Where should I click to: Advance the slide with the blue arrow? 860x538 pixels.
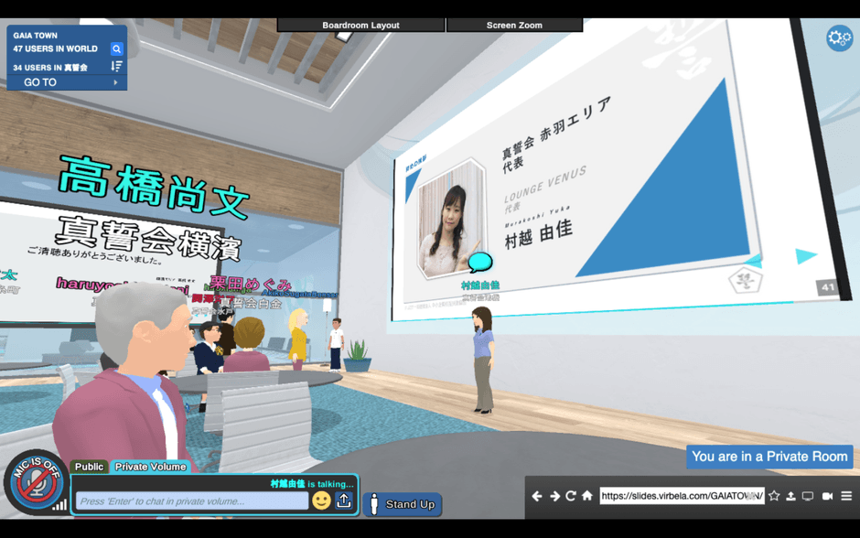pos(806,256)
